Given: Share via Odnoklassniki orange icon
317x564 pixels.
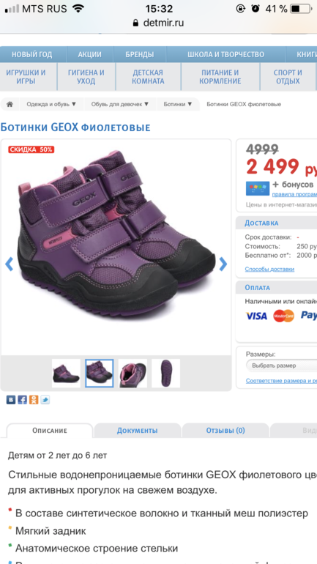Looking at the screenshot, I should point(34,400).
